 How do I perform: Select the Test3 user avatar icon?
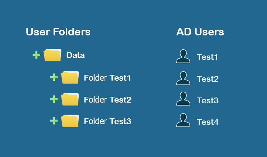tap(183, 99)
